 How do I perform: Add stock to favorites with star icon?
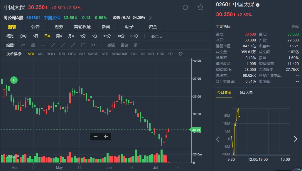click(200, 7)
